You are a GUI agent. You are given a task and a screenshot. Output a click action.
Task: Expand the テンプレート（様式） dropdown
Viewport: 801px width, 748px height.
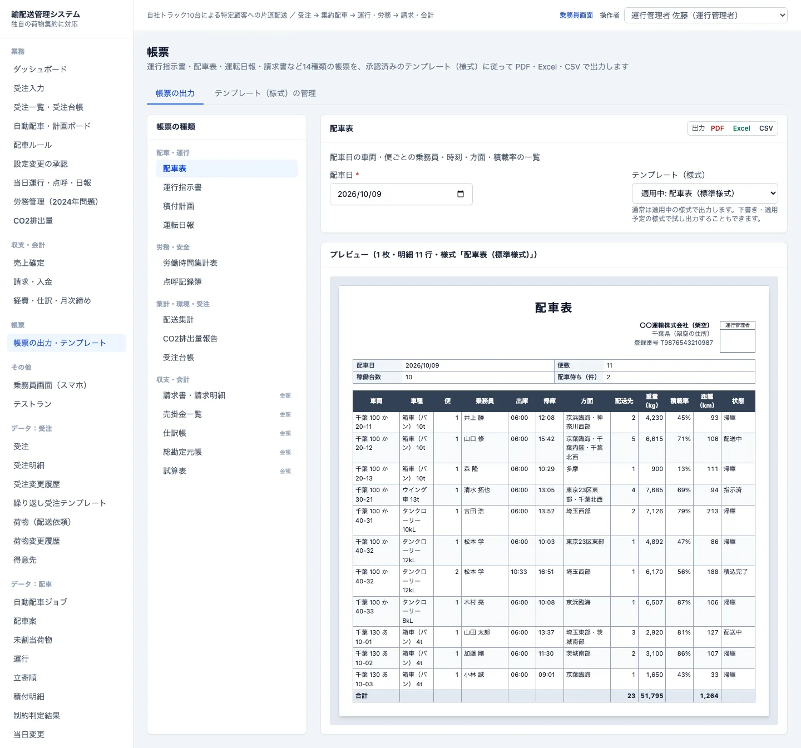click(x=705, y=194)
